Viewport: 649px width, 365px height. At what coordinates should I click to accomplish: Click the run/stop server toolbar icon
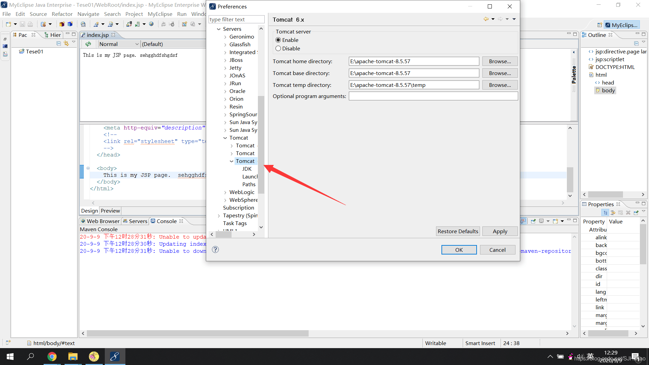(x=137, y=24)
